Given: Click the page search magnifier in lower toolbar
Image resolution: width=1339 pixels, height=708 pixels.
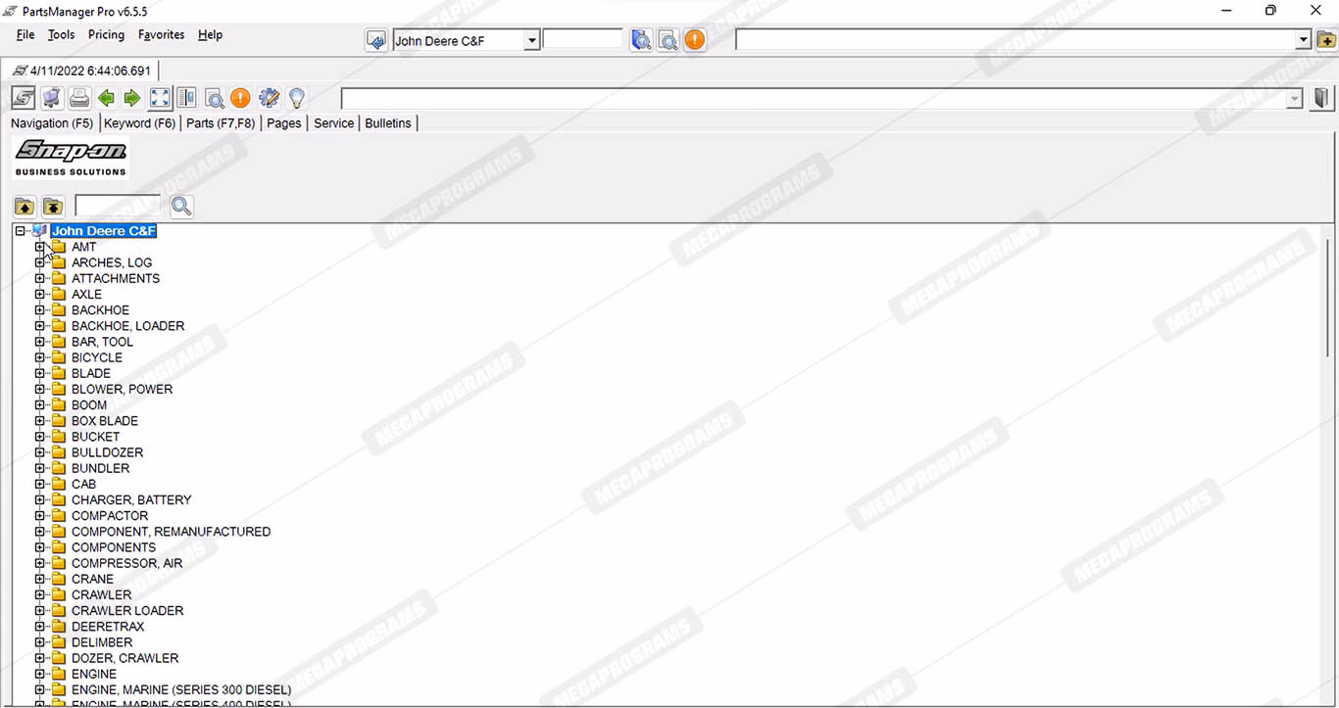Looking at the screenshot, I should [x=214, y=98].
